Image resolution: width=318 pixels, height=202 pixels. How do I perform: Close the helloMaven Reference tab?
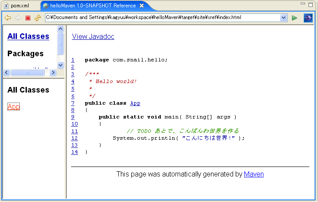141,6
